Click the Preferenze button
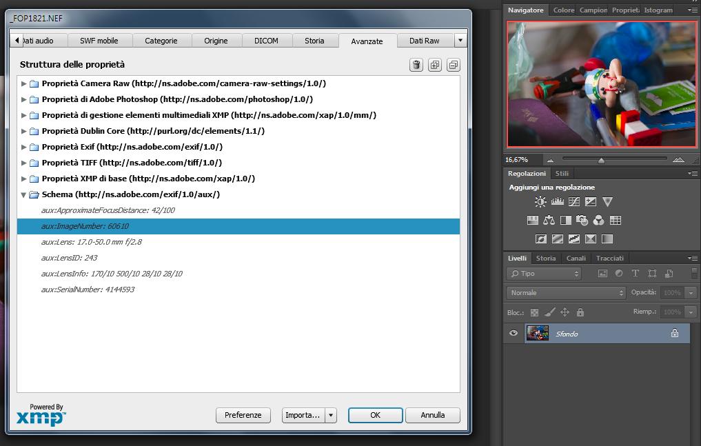701x446 pixels. (243, 415)
